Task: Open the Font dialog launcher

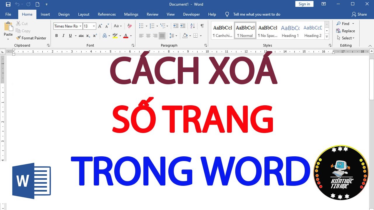Action: pos(133,45)
